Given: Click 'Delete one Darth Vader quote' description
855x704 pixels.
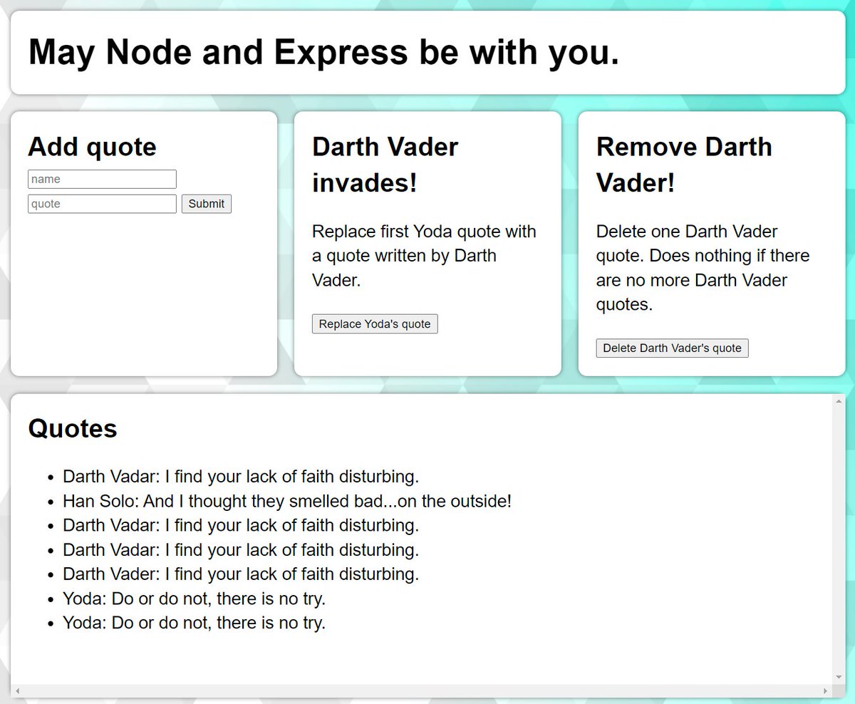Looking at the screenshot, I should [703, 268].
